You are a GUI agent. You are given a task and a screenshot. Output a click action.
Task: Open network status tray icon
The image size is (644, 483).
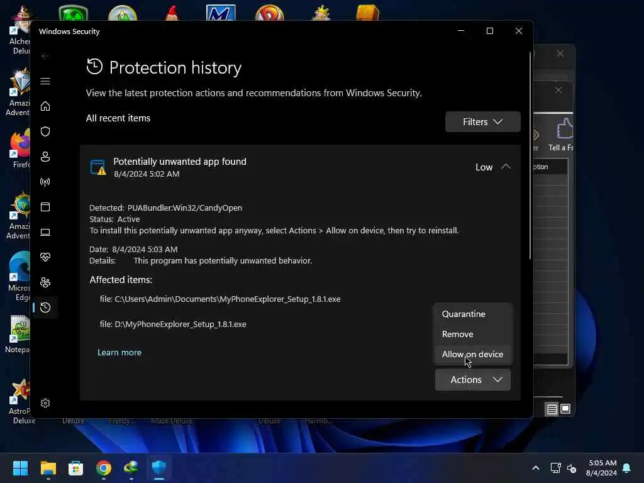[x=555, y=468]
